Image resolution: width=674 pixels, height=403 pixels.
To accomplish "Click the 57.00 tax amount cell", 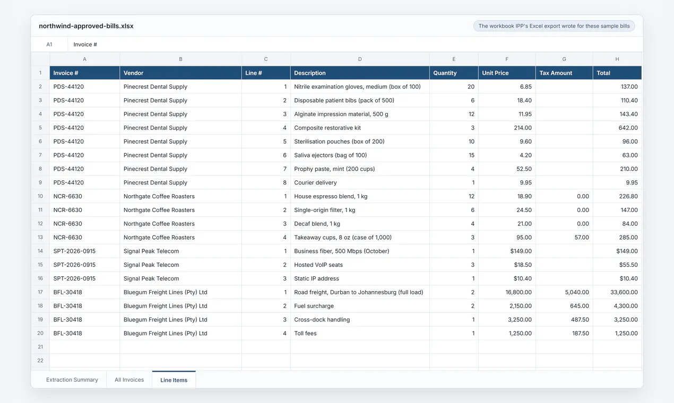I will (x=564, y=238).
